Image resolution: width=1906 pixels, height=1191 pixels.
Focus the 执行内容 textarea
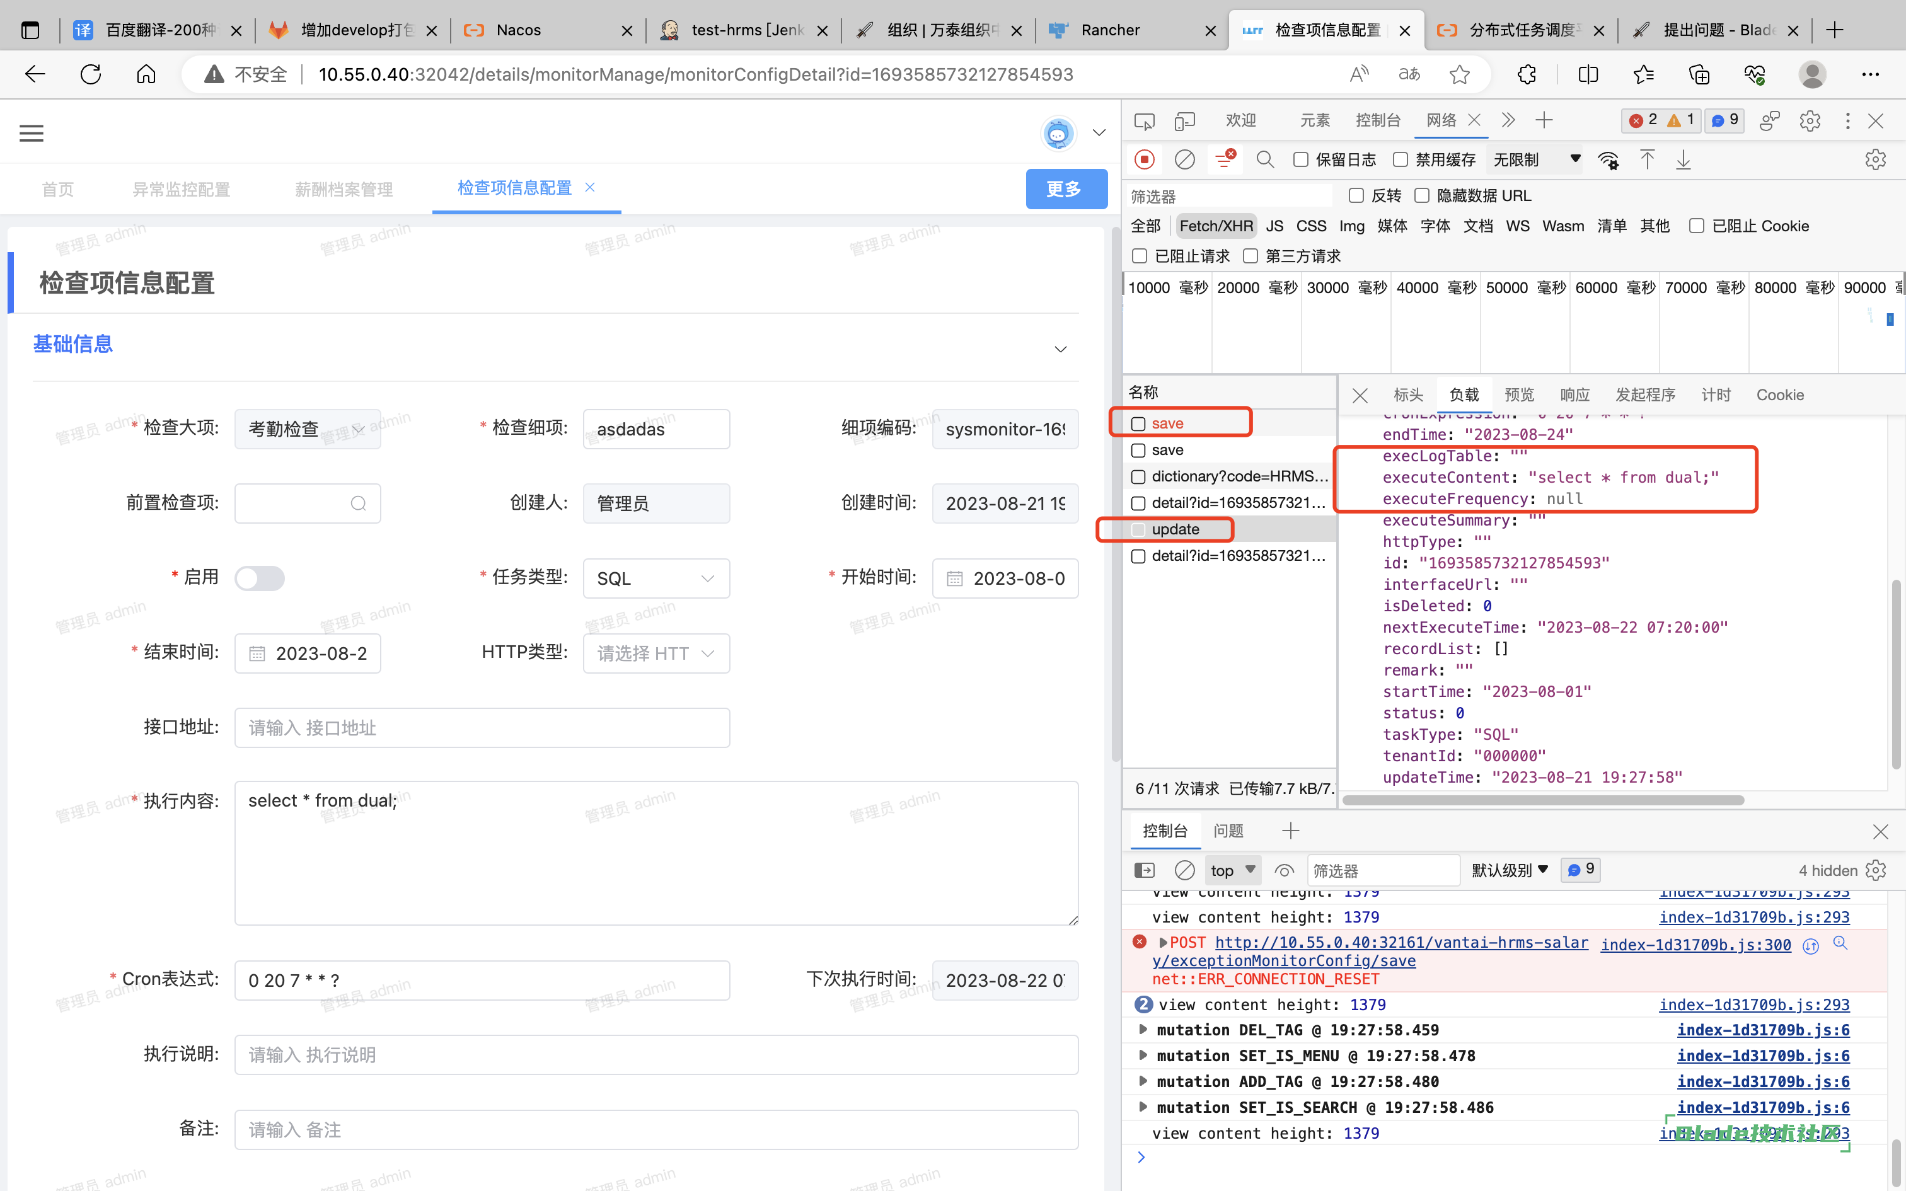[x=656, y=853]
